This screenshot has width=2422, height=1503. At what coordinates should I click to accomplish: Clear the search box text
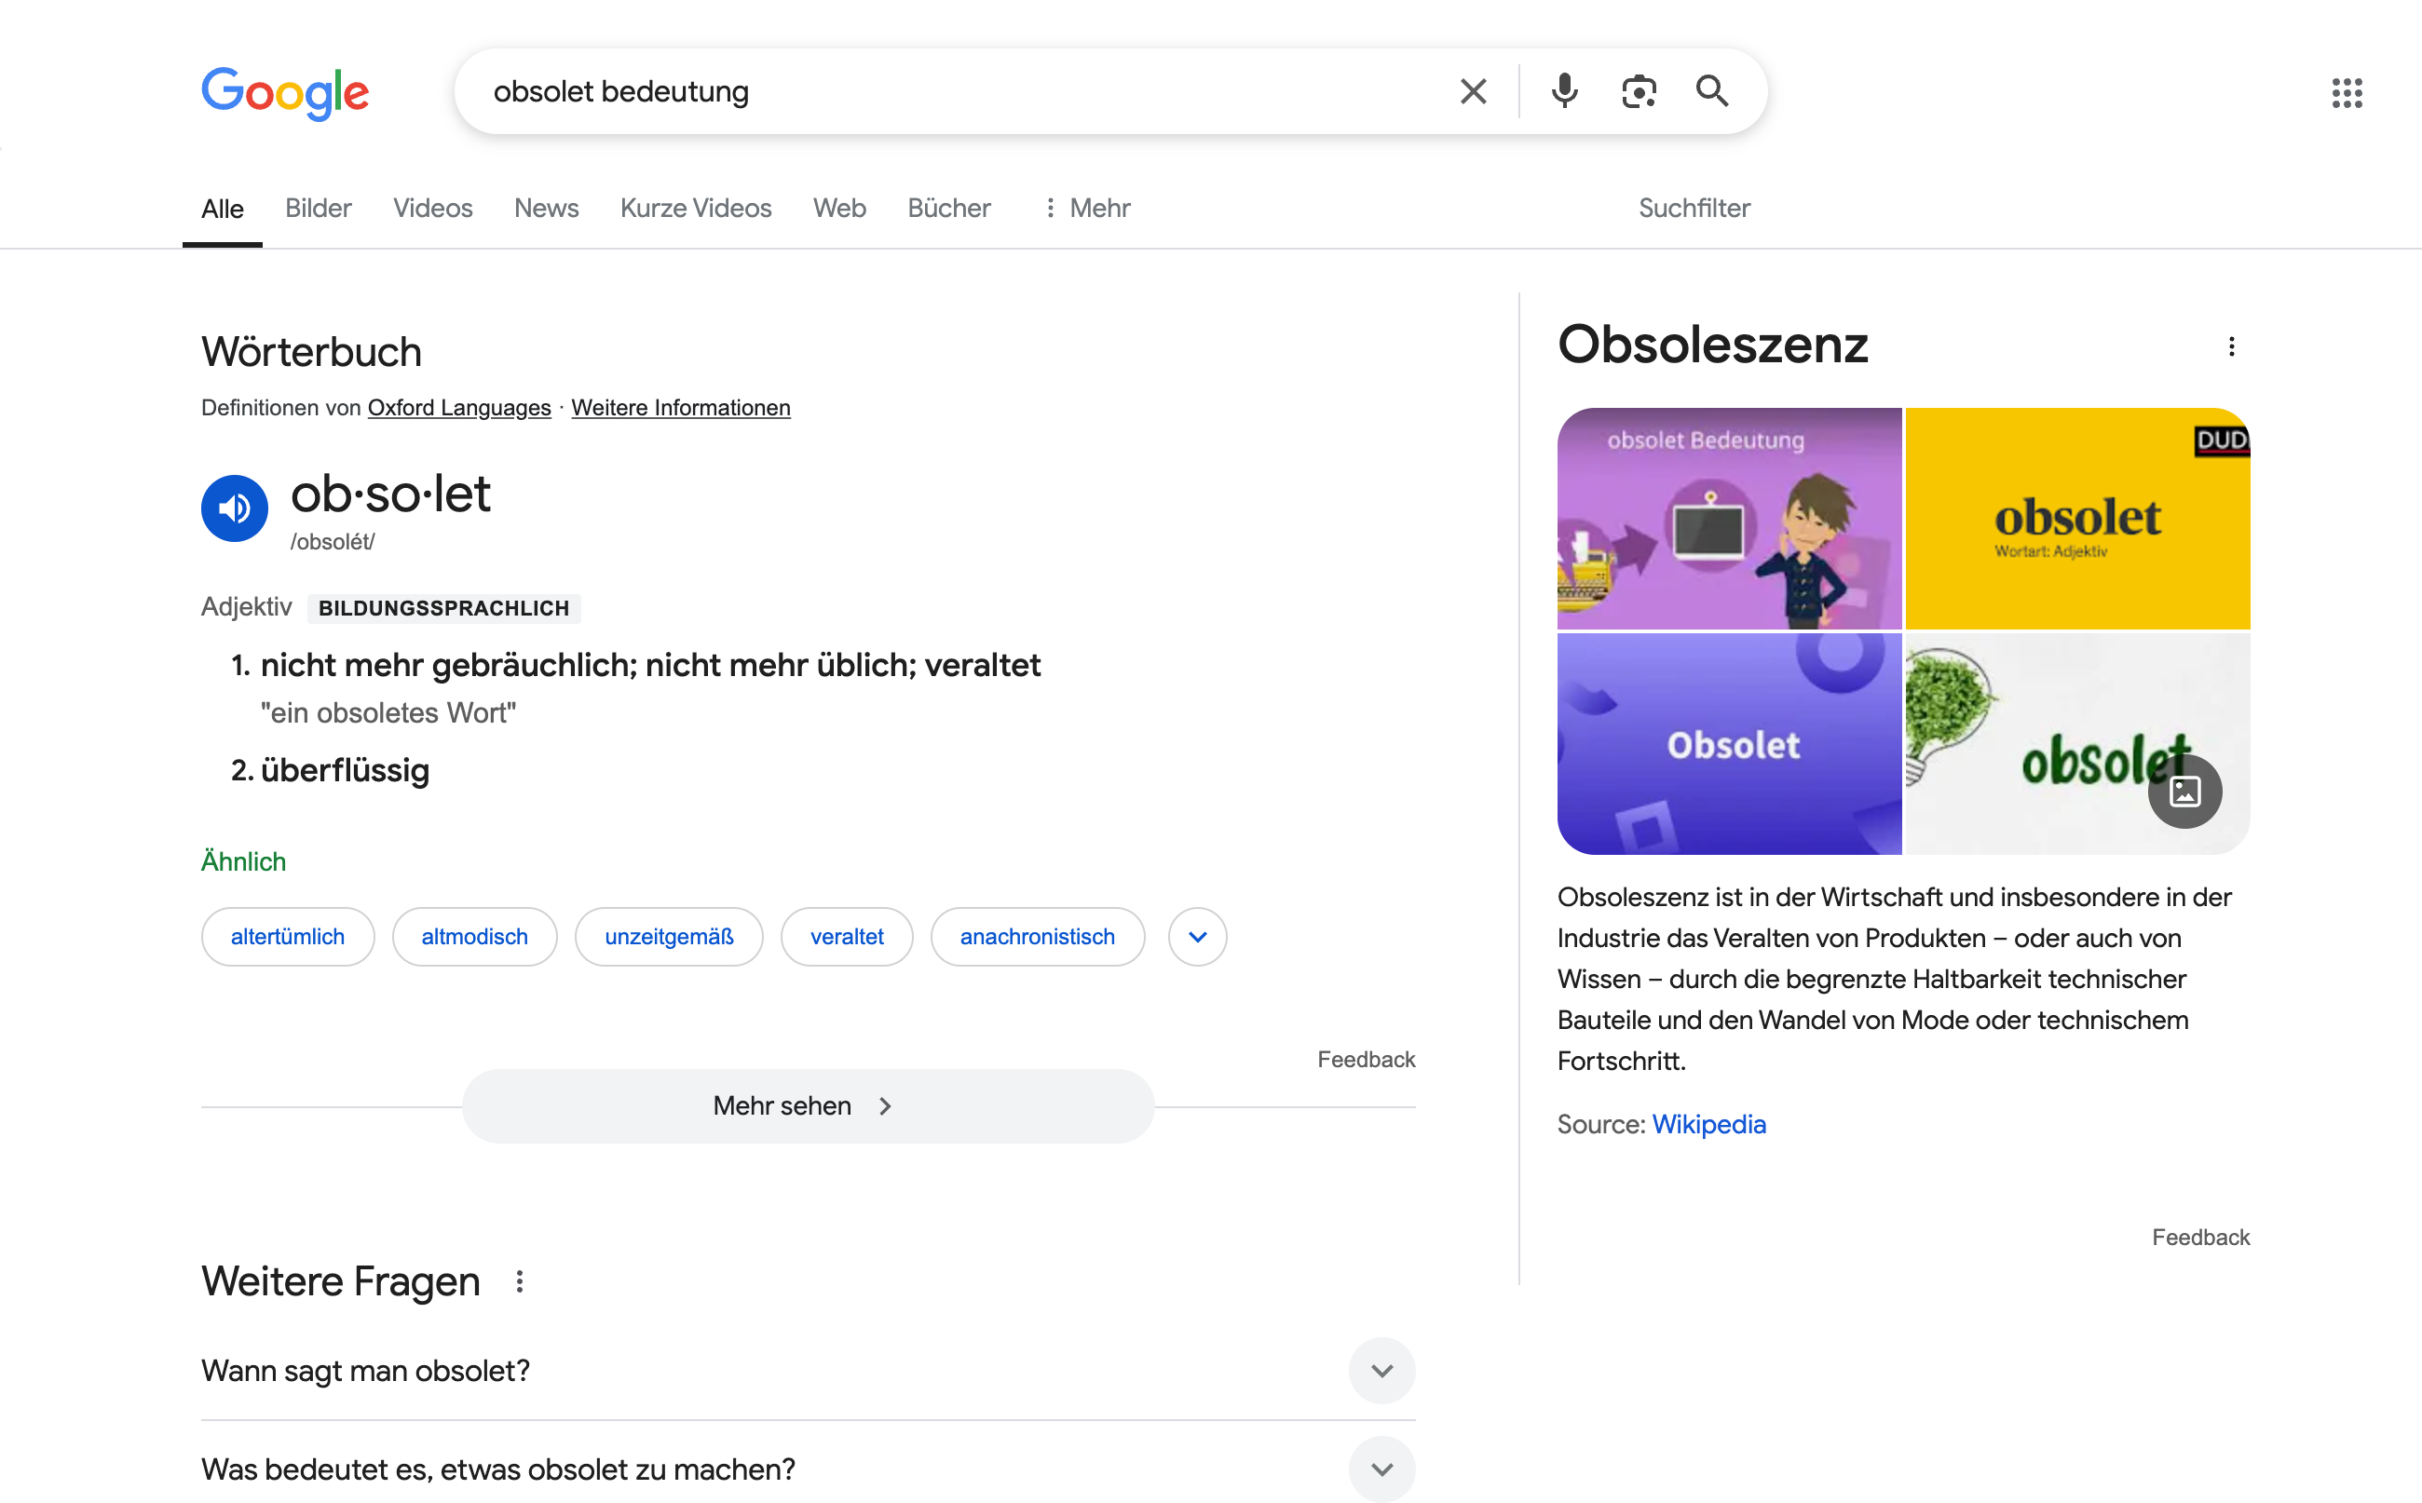(1473, 91)
